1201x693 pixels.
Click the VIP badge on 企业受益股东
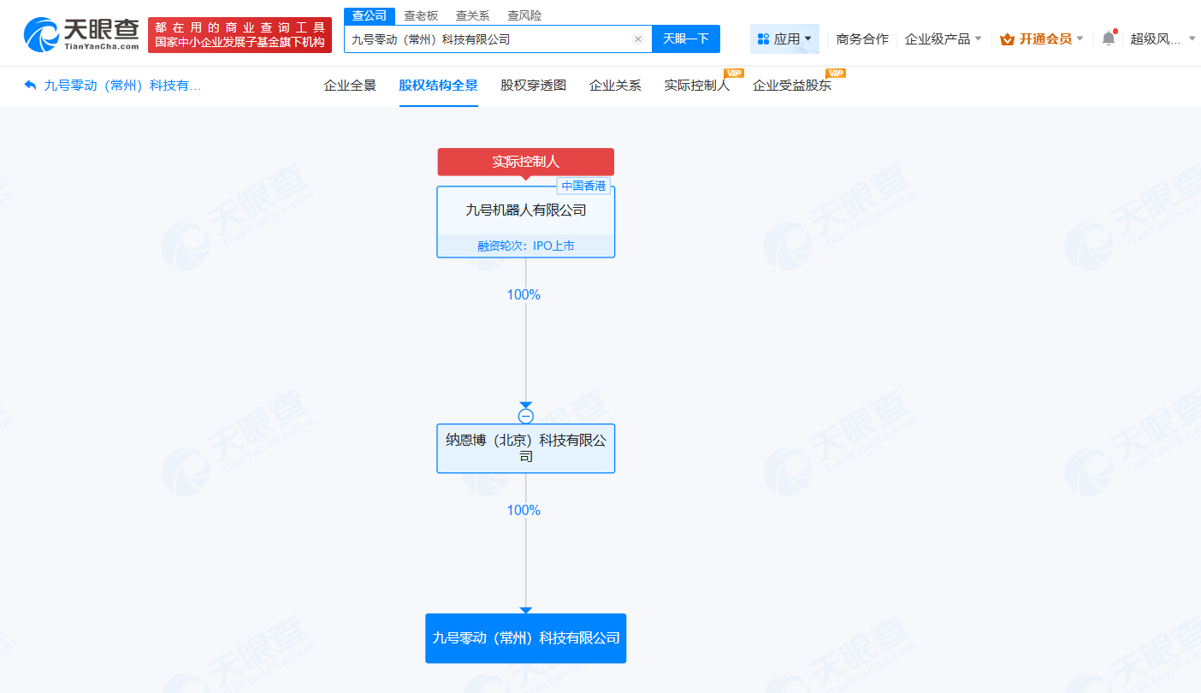tap(836, 75)
